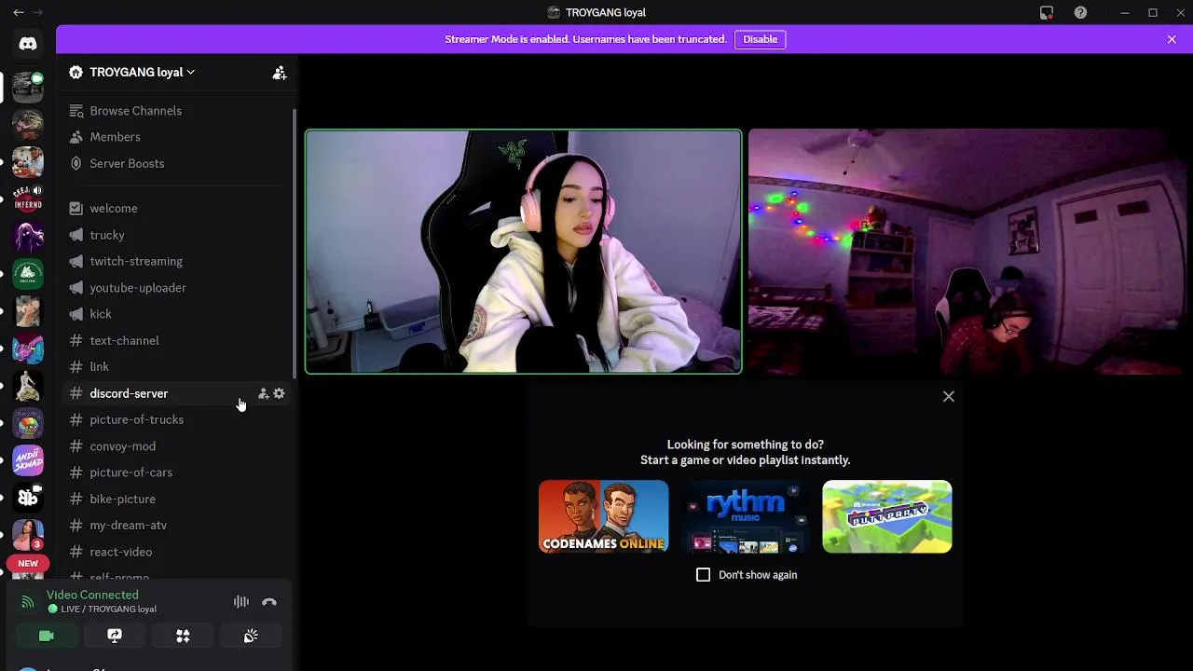Click the create-invite icon on discord-server
Screen dimensions: 1193x671
(263, 394)
